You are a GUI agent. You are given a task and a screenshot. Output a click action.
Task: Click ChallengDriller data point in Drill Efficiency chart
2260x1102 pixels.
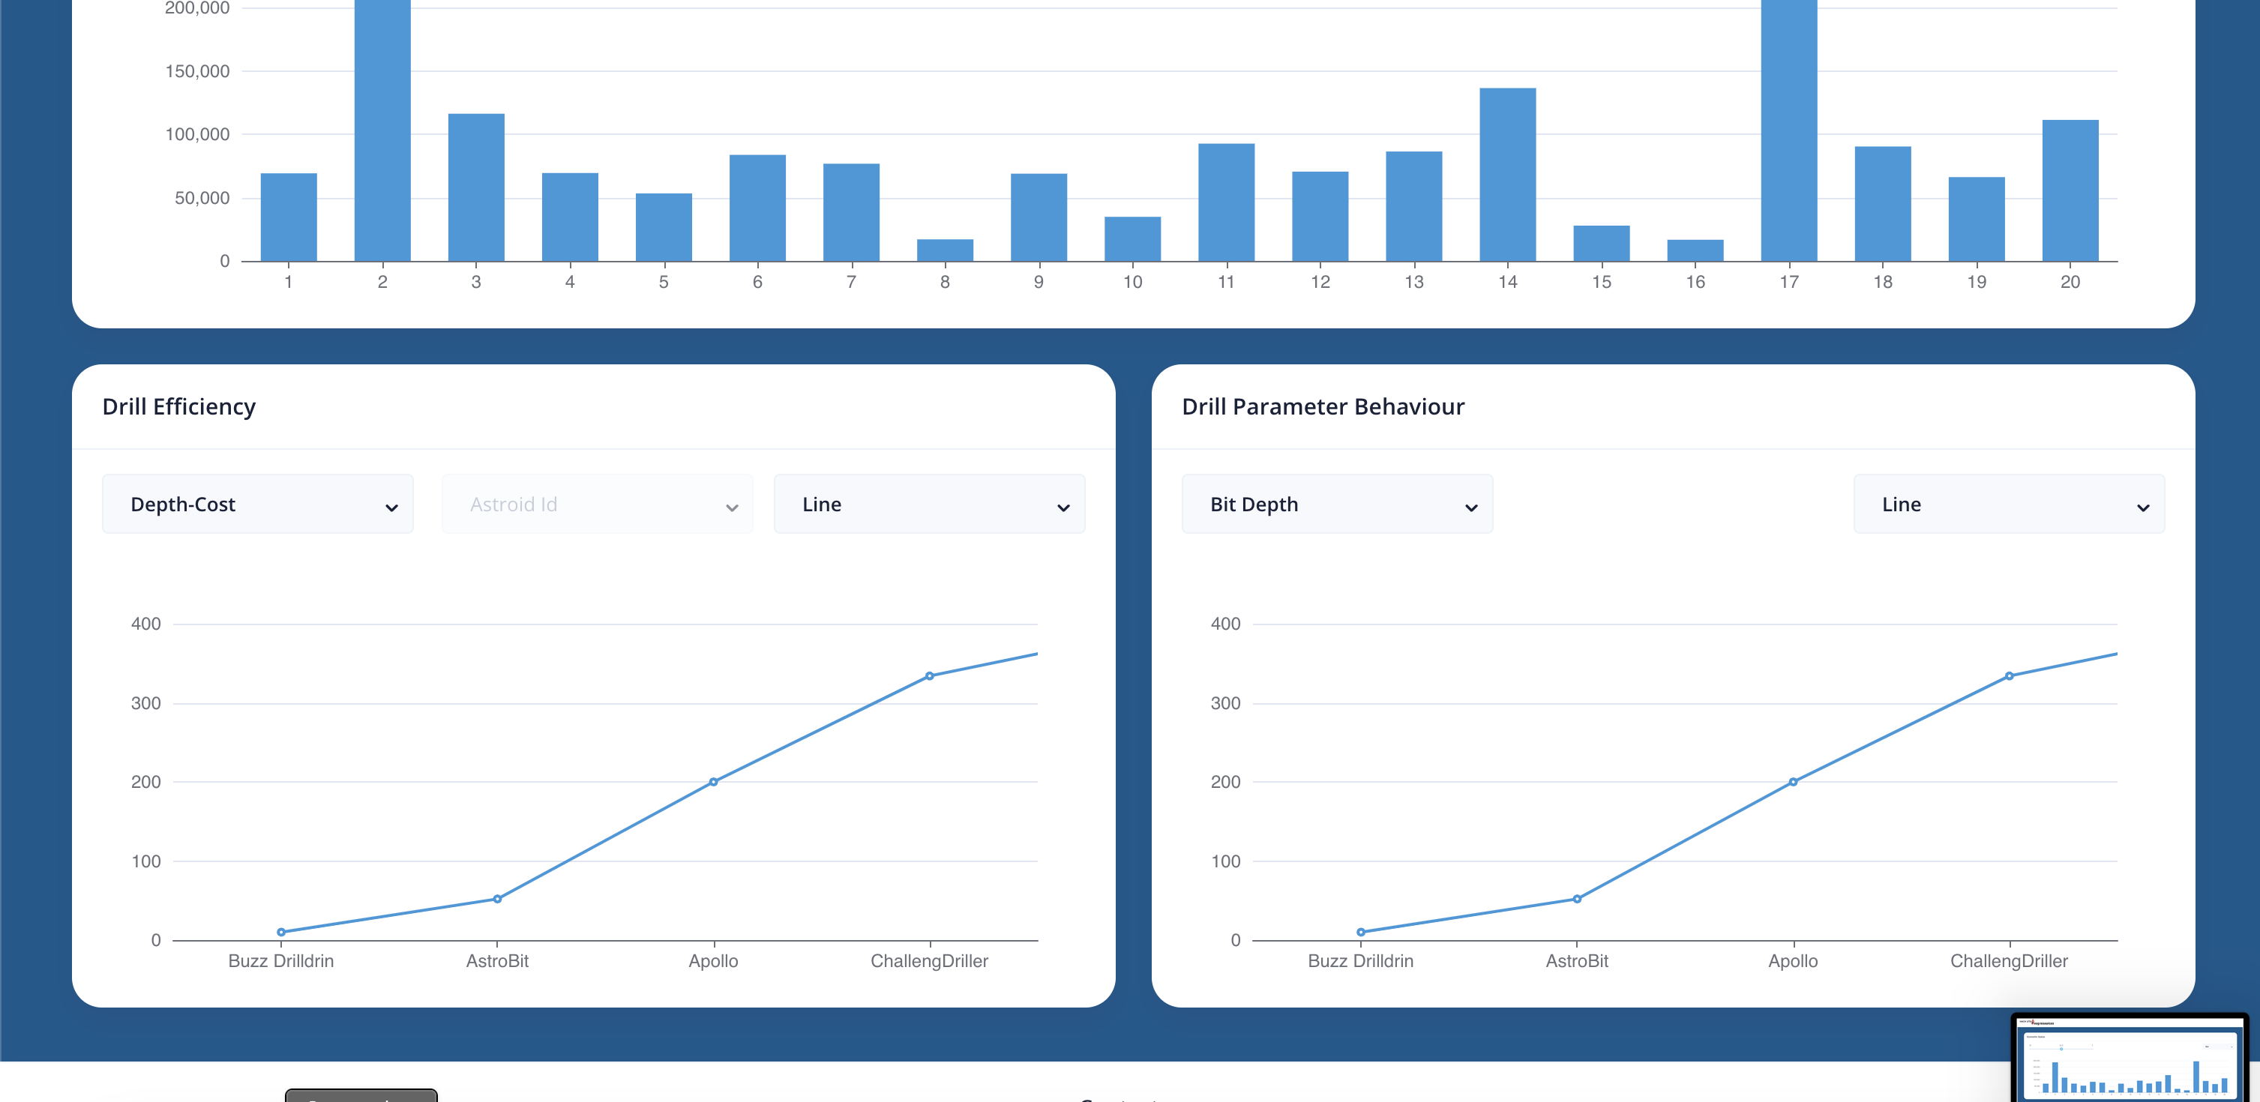coord(929,675)
